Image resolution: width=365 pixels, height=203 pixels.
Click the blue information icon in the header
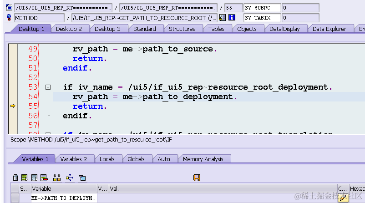[x=232, y=17]
